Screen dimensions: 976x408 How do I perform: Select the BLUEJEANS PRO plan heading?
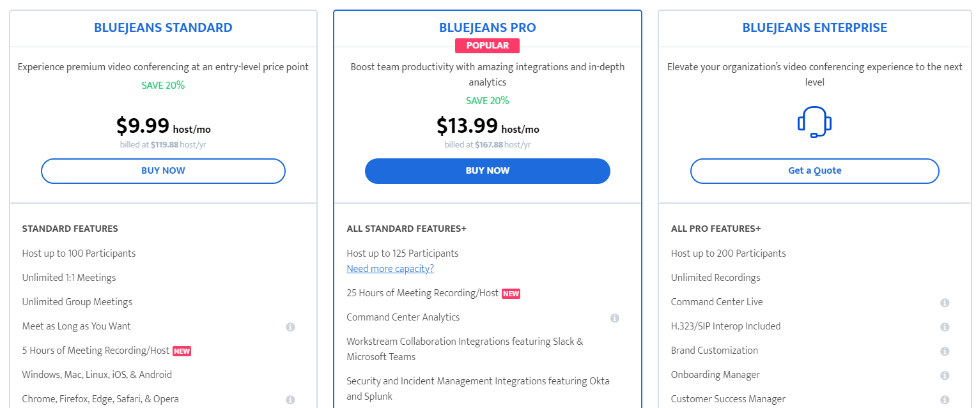[x=488, y=27]
